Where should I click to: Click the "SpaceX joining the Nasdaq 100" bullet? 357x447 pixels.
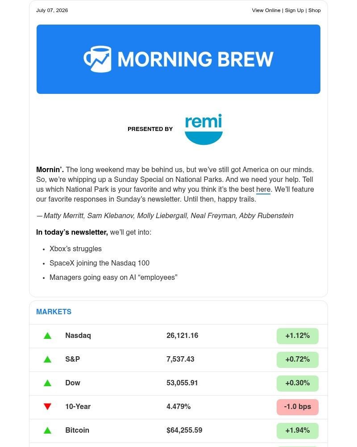(x=100, y=263)
